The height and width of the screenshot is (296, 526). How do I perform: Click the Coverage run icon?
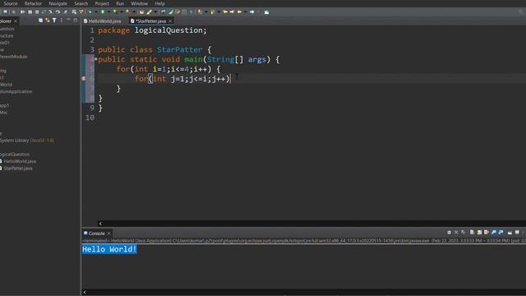pos(115,12)
